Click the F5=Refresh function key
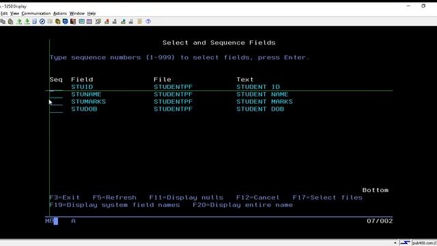The width and height of the screenshot is (437, 246). point(115,197)
